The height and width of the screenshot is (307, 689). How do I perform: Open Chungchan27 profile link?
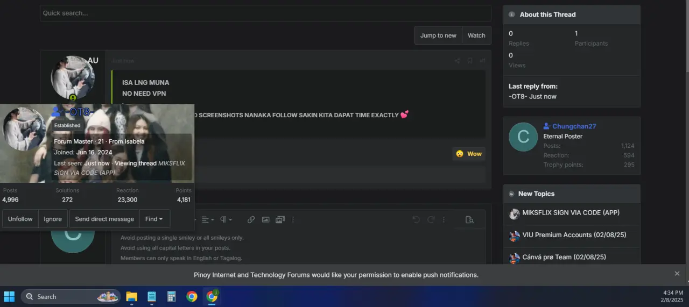tap(574, 126)
